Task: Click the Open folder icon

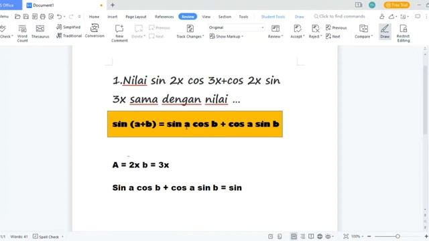Action: tap(17, 17)
